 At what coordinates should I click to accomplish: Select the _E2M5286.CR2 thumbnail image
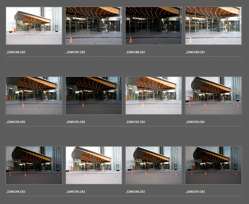pyautogui.click(x=34, y=26)
